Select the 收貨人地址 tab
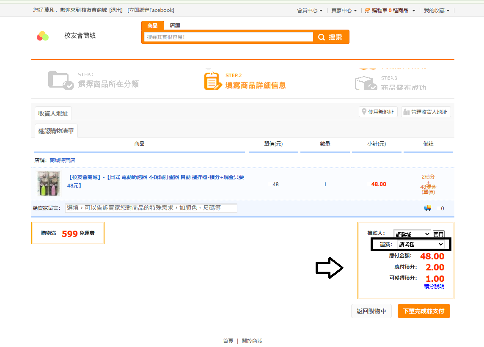This screenshot has width=484, height=347. point(53,113)
